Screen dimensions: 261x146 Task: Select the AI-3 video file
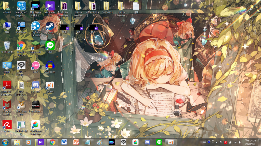point(93,29)
